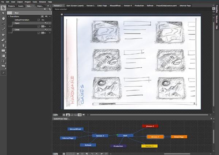
Task: Select the Production node in SketchFlow Map
Action: [118, 146]
